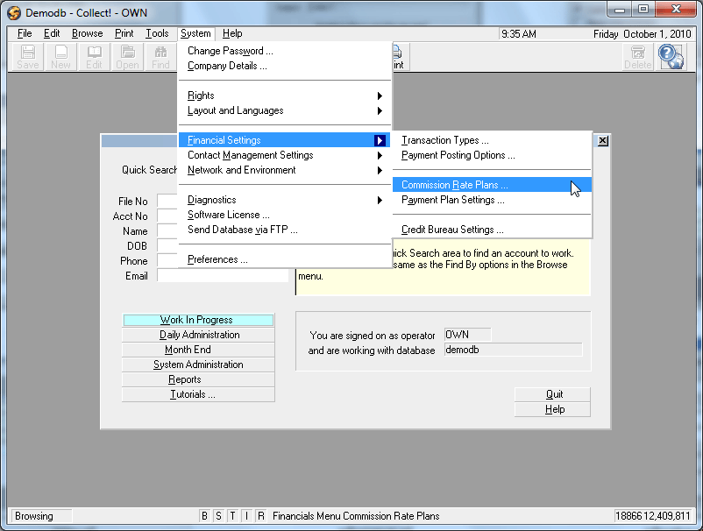Click the Browsing status text

(34, 516)
